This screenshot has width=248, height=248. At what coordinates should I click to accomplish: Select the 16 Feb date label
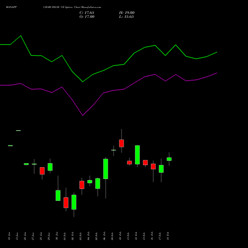[152, 236]
